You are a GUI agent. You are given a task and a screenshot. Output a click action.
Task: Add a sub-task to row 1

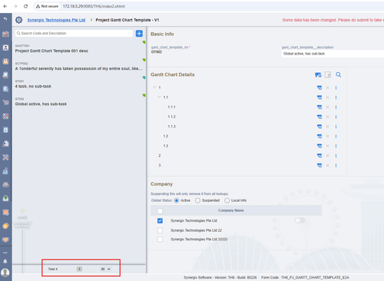[x=319, y=88]
